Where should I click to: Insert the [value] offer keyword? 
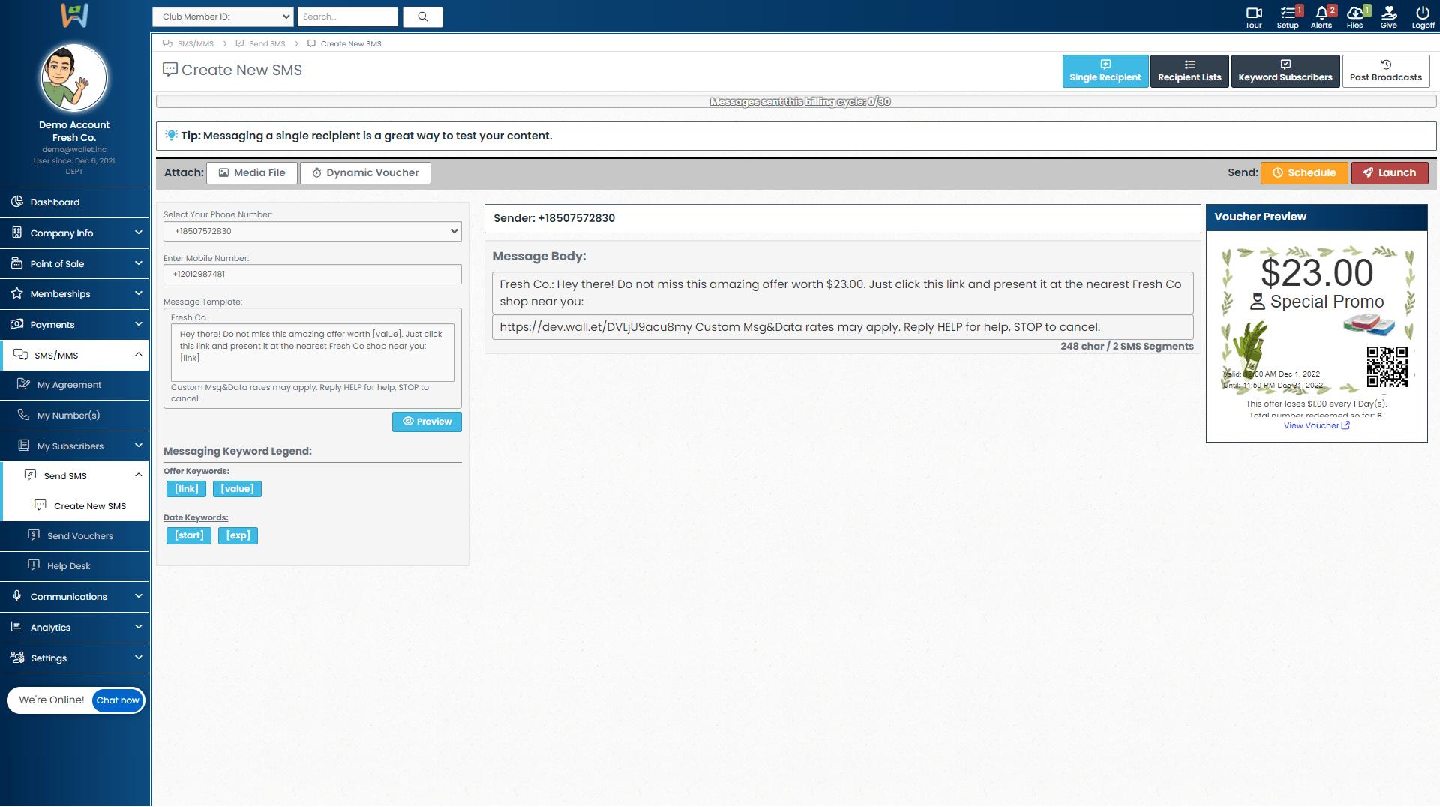click(237, 489)
